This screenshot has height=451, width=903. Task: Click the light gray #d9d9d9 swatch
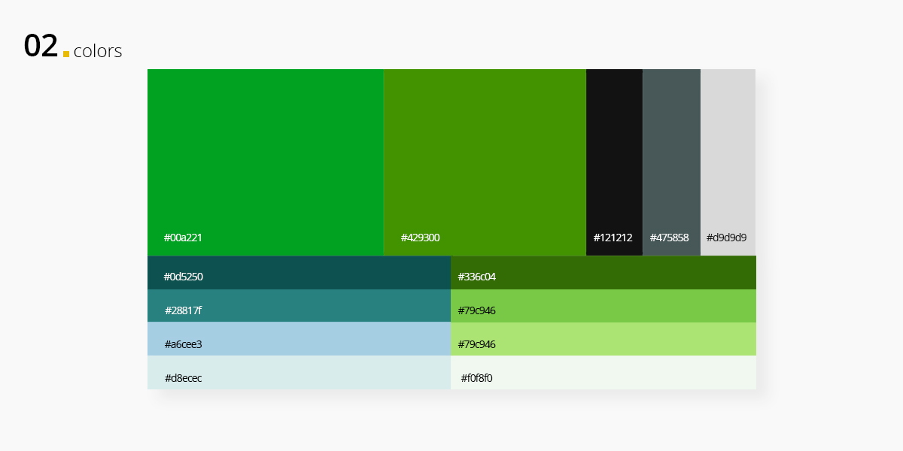point(728,150)
